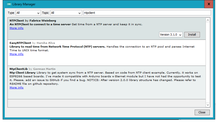Click the Topic label
The width and height of the screenshot is (217, 124).
pos(45,13)
